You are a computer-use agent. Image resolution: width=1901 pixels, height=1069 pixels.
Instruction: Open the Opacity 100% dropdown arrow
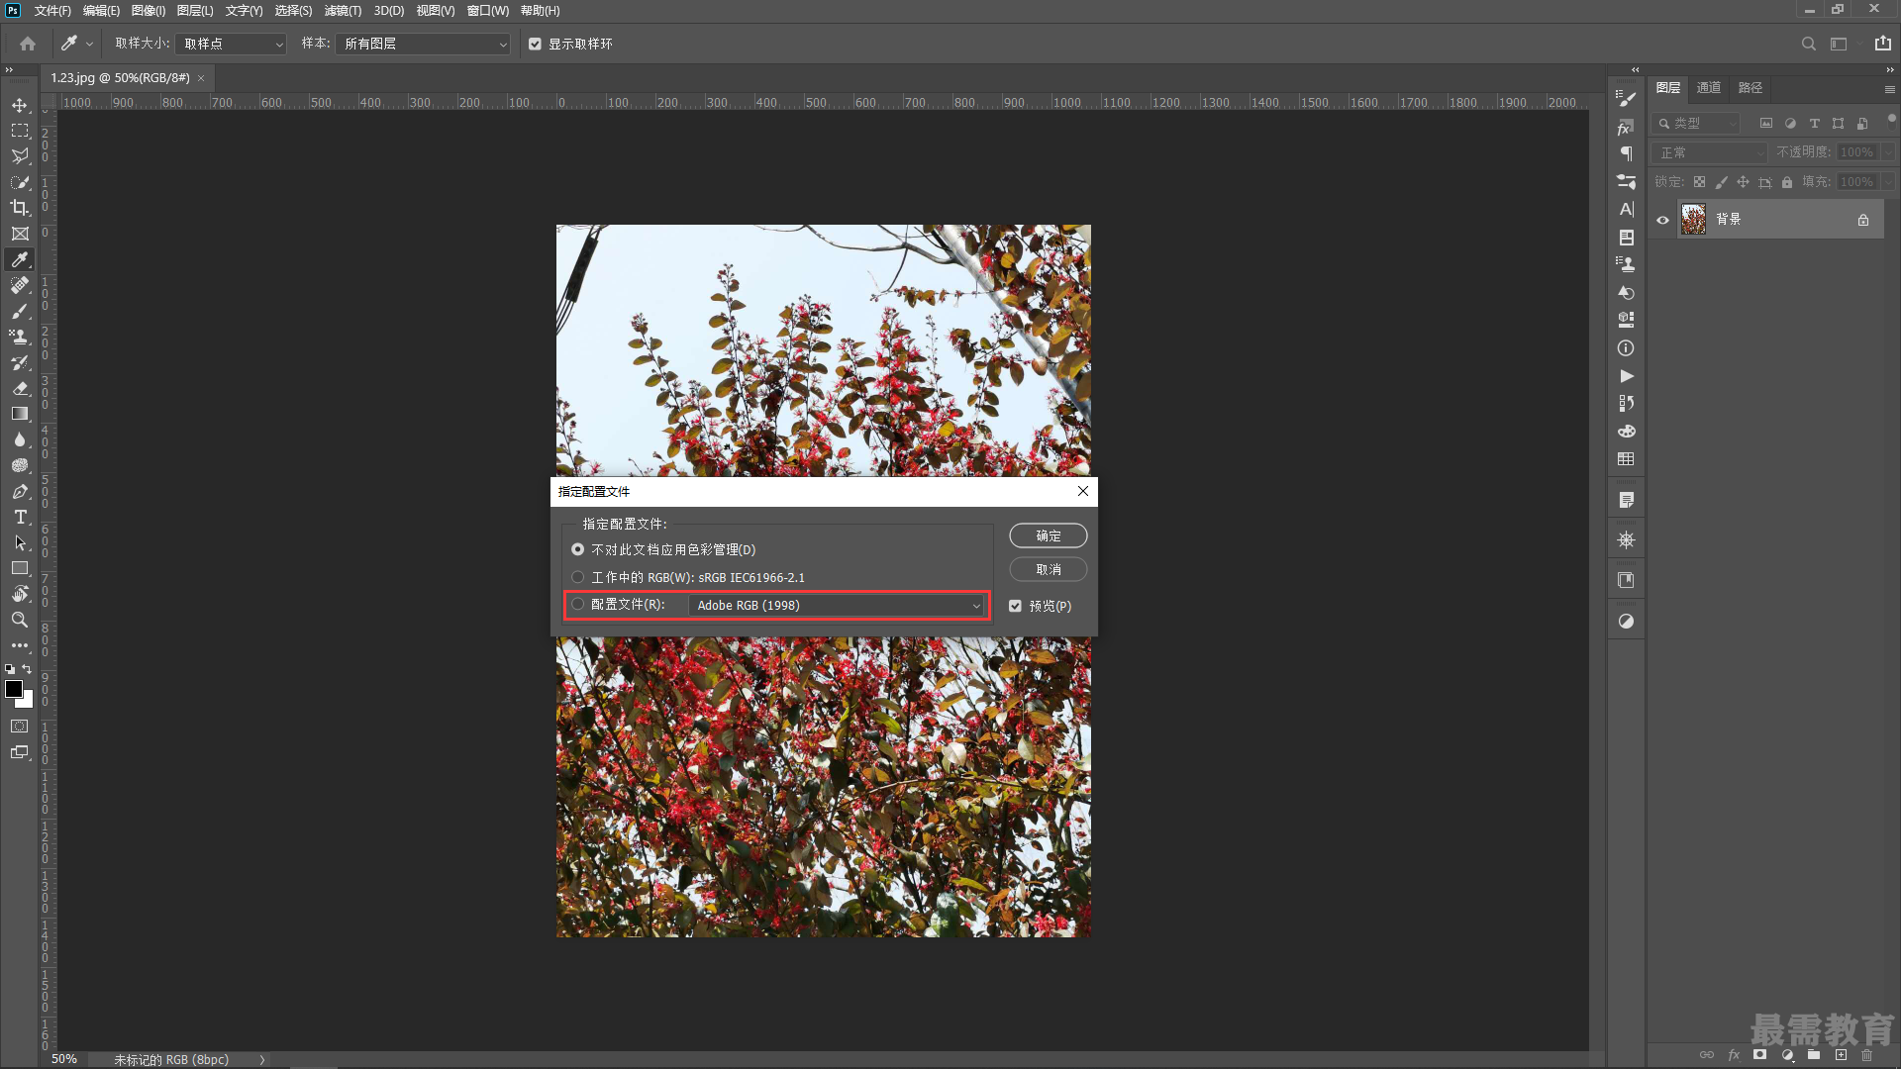[1888, 152]
